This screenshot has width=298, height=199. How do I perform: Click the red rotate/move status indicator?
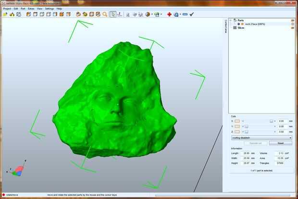click(x=3, y=195)
